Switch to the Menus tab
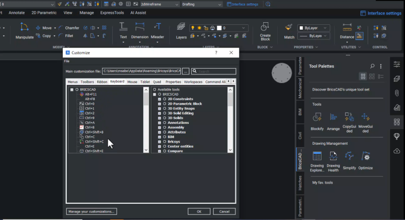Image resolution: width=405 pixels, height=220 pixels. point(72,82)
